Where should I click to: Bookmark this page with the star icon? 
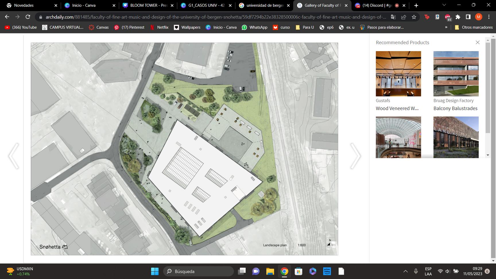coord(414,17)
